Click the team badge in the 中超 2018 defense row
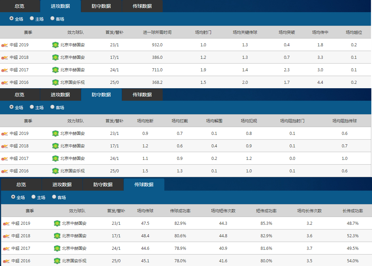The height and width of the screenshot is (266, 372). click(55, 146)
